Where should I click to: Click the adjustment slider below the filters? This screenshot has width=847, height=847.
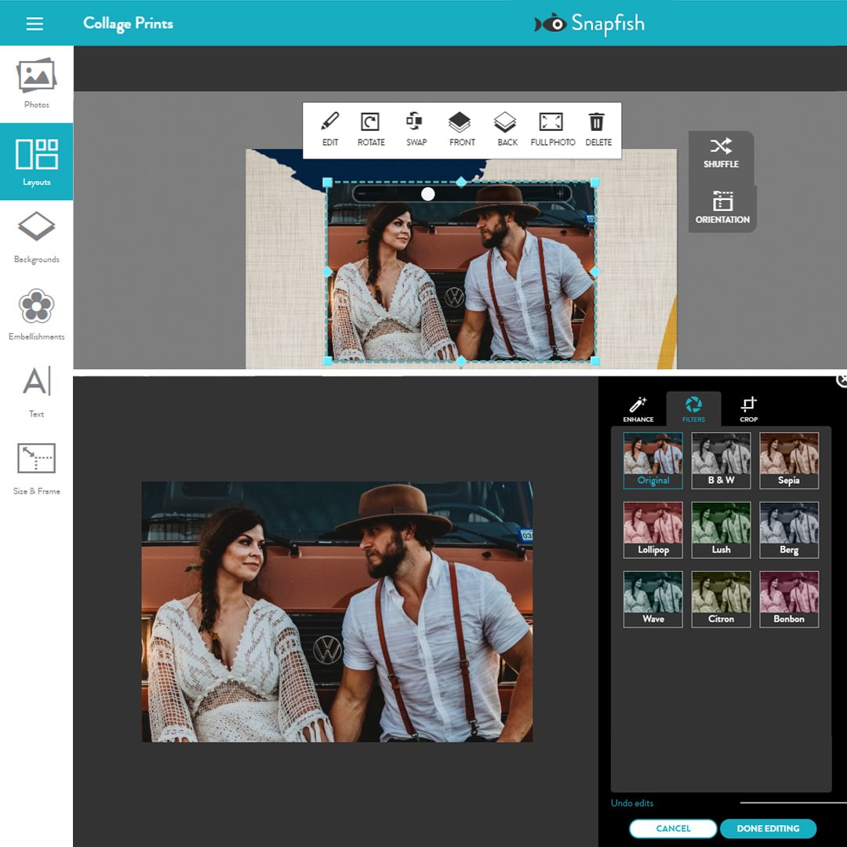coord(792,803)
